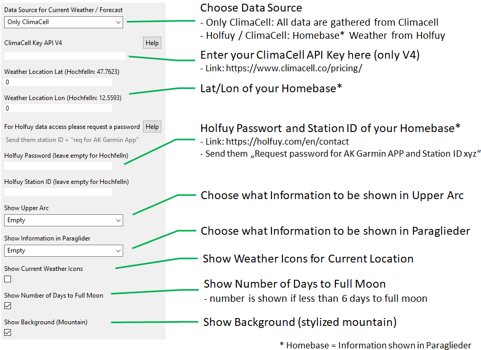Click the 'Choose Data Source' heading

pyautogui.click(x=251, y=8)
